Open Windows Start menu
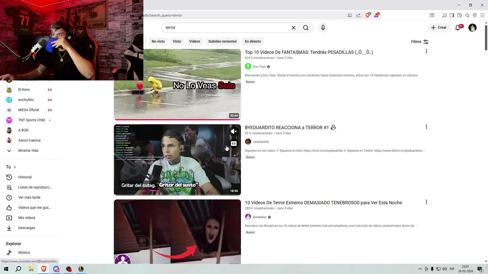 [6, 269]
